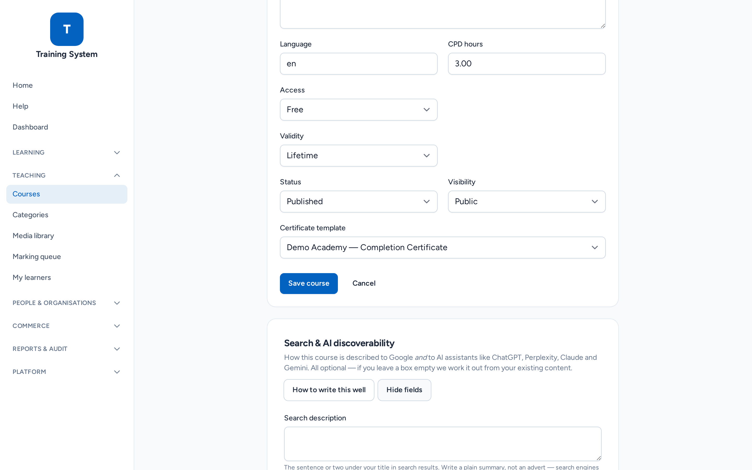Open the Access dropdown showing Free

(359, 110)
